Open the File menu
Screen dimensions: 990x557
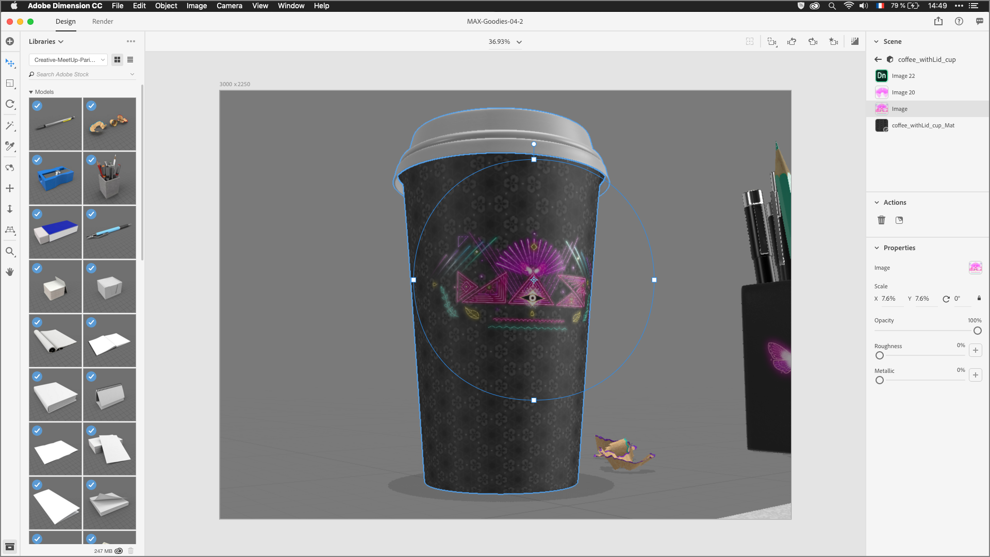coord(118,6)
